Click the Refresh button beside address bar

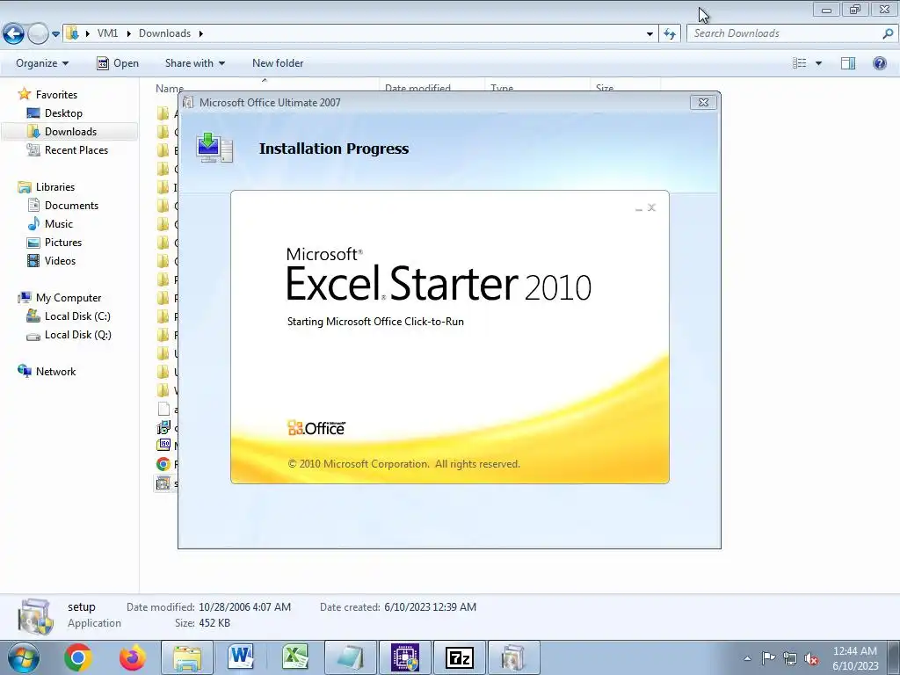click(669, 34)
